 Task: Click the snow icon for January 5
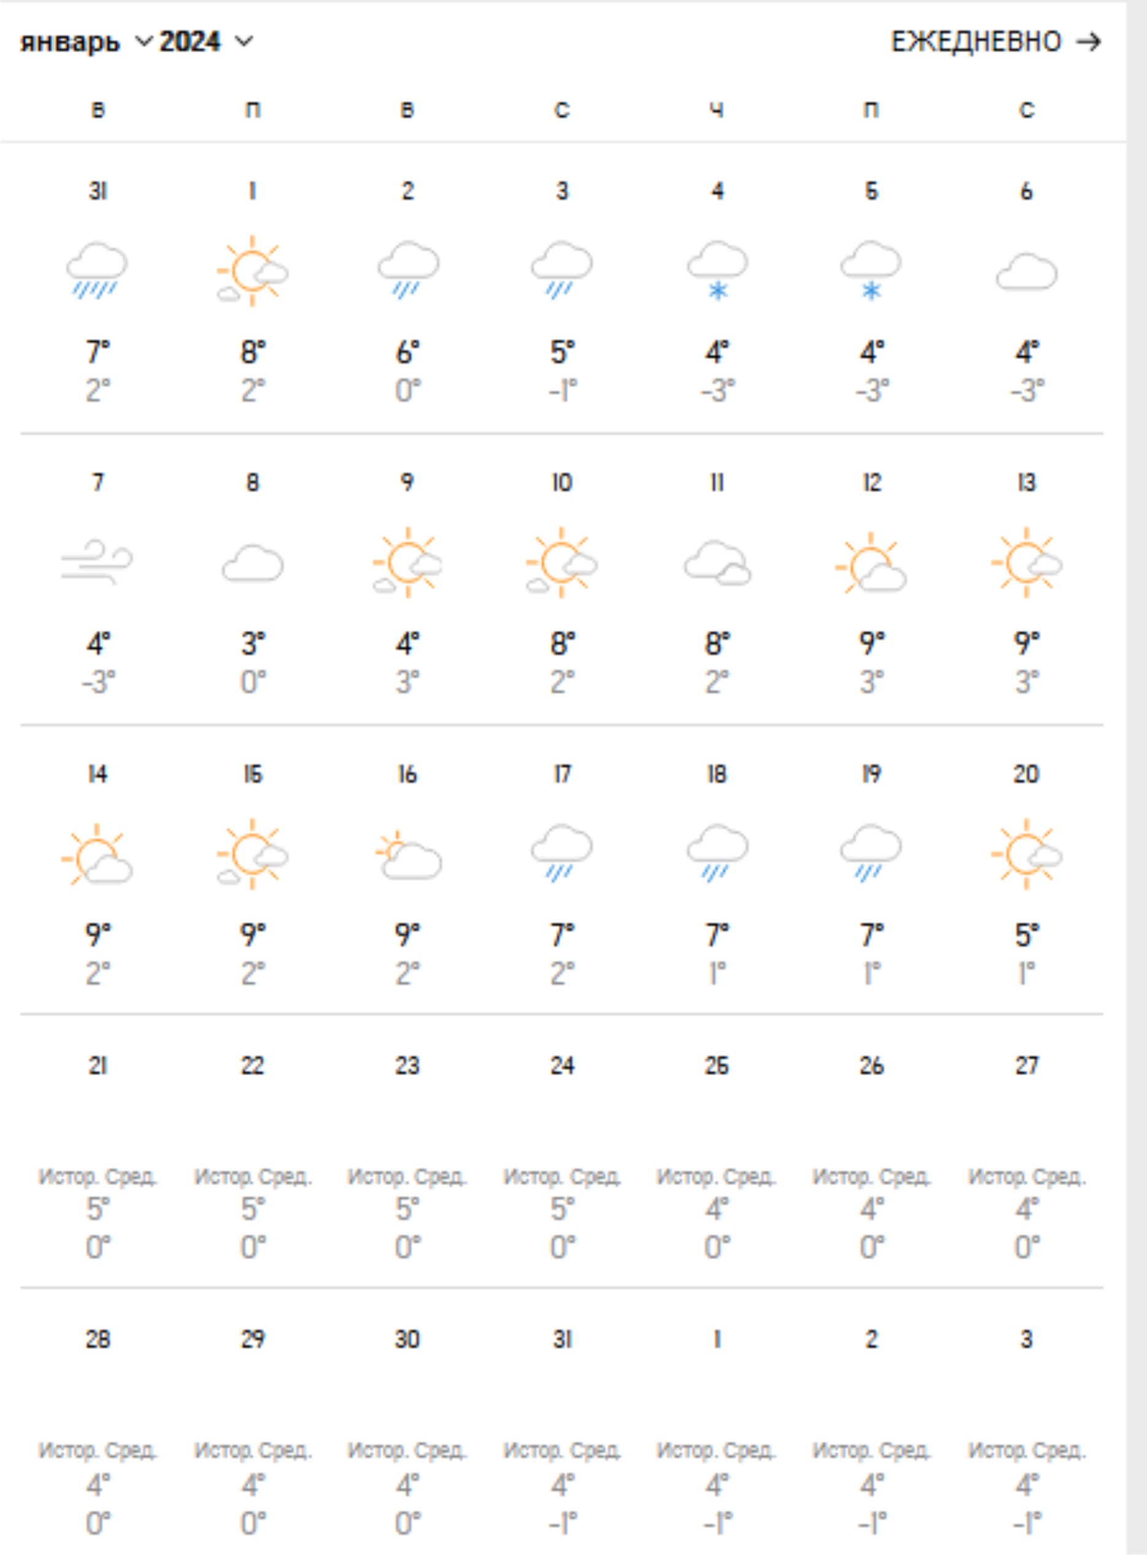point(871,270)
